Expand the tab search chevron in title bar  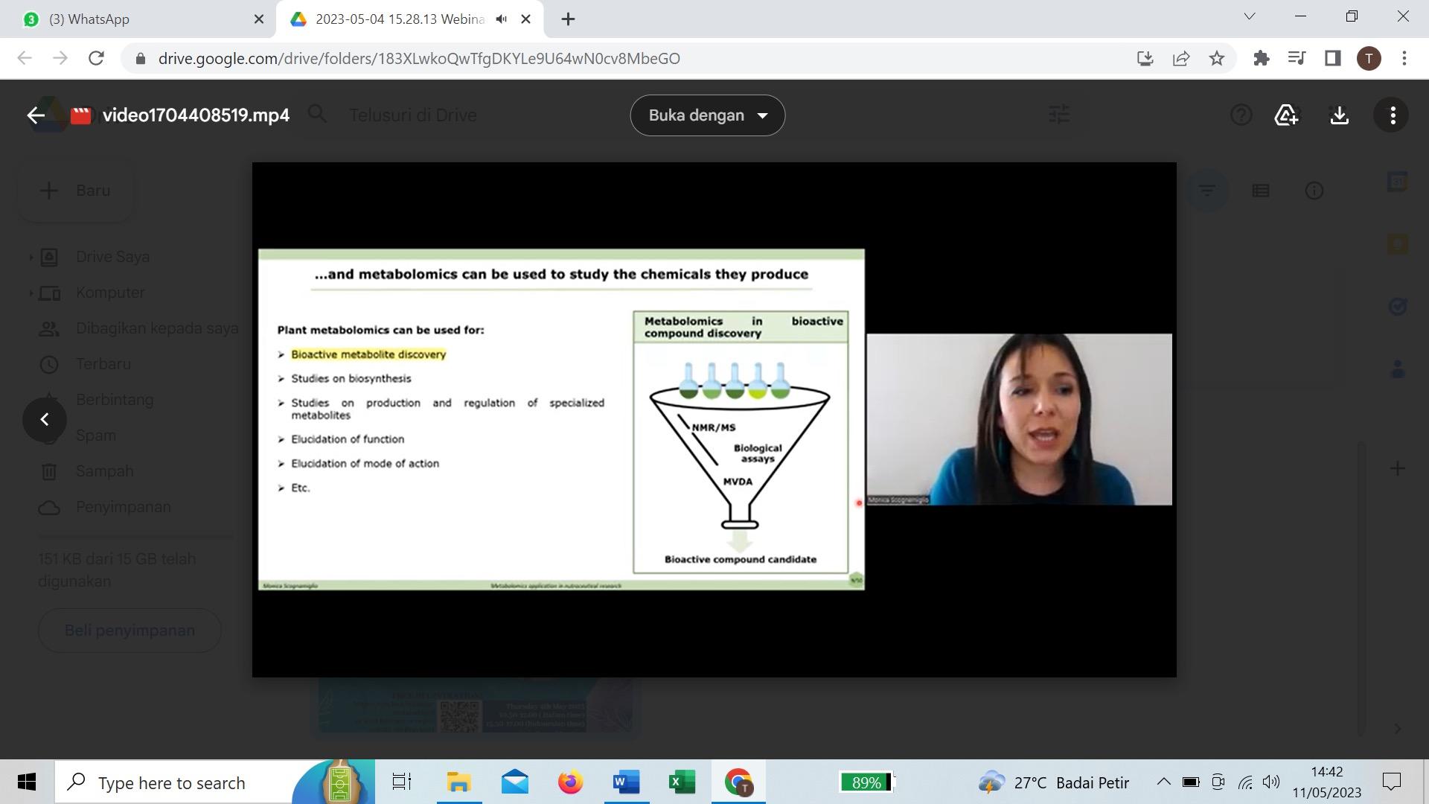pos(1250,16)
